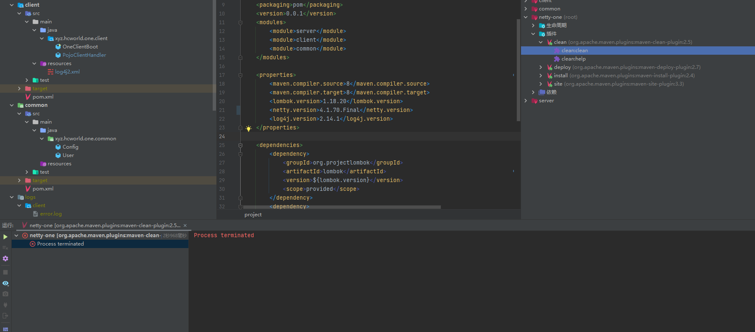Image resolution: width=755 pixels, height=332 pixels.
Task: Collapse the client module in project tree
Action: click(12, 5)
